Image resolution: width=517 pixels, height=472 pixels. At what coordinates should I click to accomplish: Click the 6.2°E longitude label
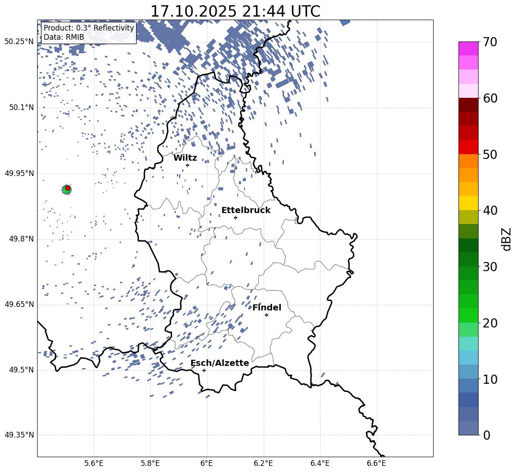(263, 463)
